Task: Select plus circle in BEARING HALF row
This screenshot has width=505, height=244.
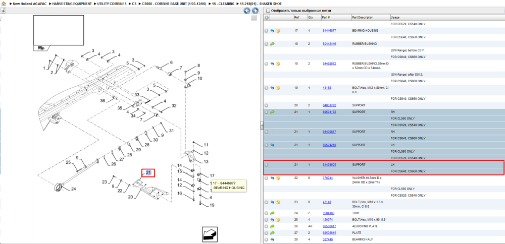Action: (x=266, y=239)
